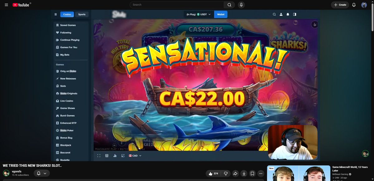Click the Wallet button

click(221, 14)
